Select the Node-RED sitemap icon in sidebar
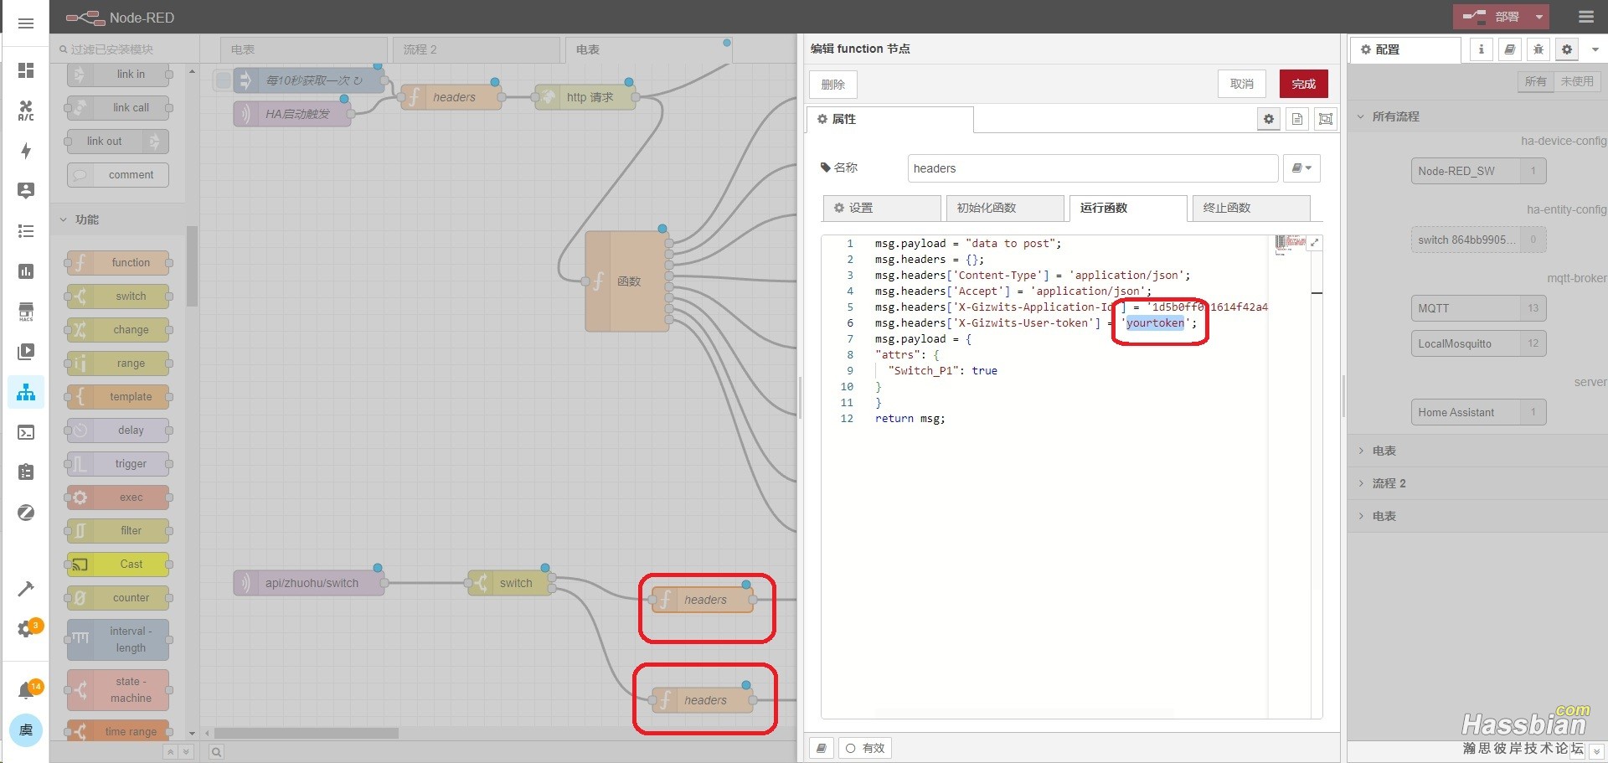Viewport: 1608px width, 763px height. click(x=26, y=392)
